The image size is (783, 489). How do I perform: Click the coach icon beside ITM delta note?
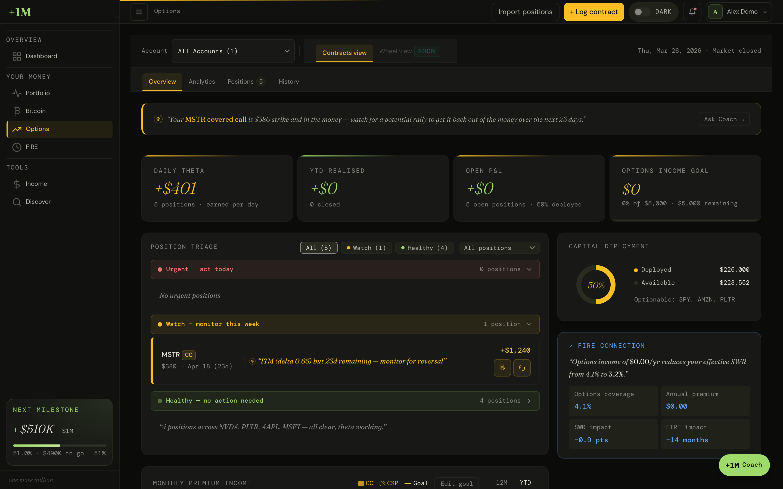pyautogui.click(x=252, y=361)
